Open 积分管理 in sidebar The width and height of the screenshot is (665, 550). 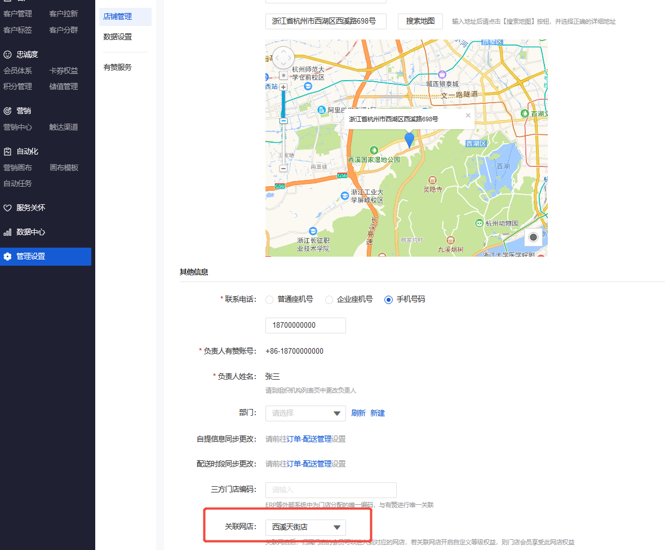[x=18, y=86]
